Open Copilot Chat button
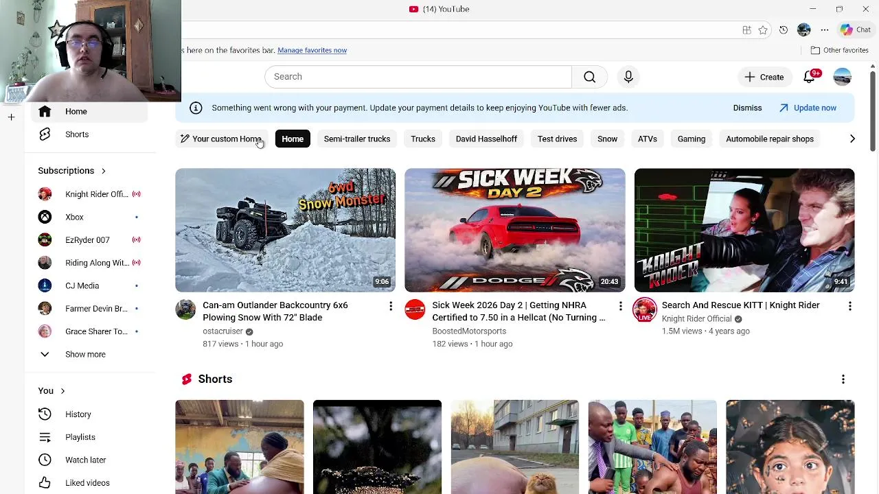The width and height of the screenshot is (879, 494). (856, 30)
